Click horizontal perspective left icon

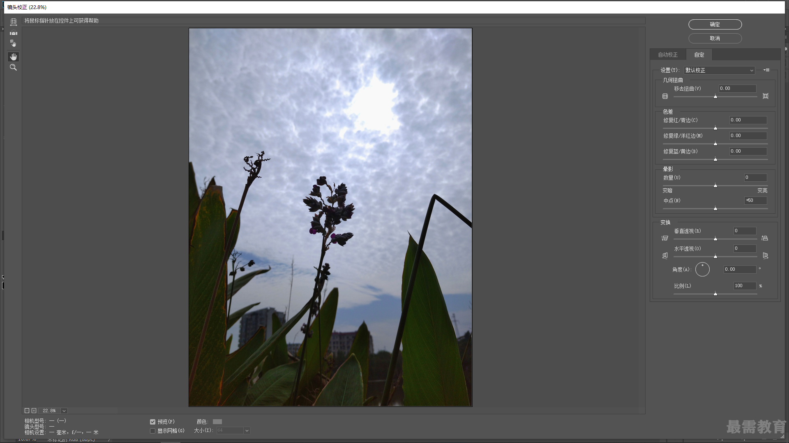point(665,256)
